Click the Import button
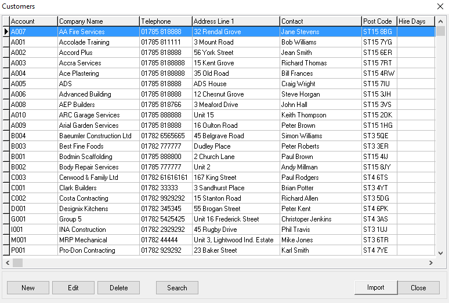Image resolution: width=449 pixels, height=303 pixels. [376, 287]
